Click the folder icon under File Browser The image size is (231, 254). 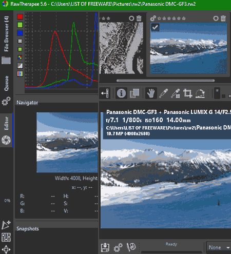click(6, 61)
